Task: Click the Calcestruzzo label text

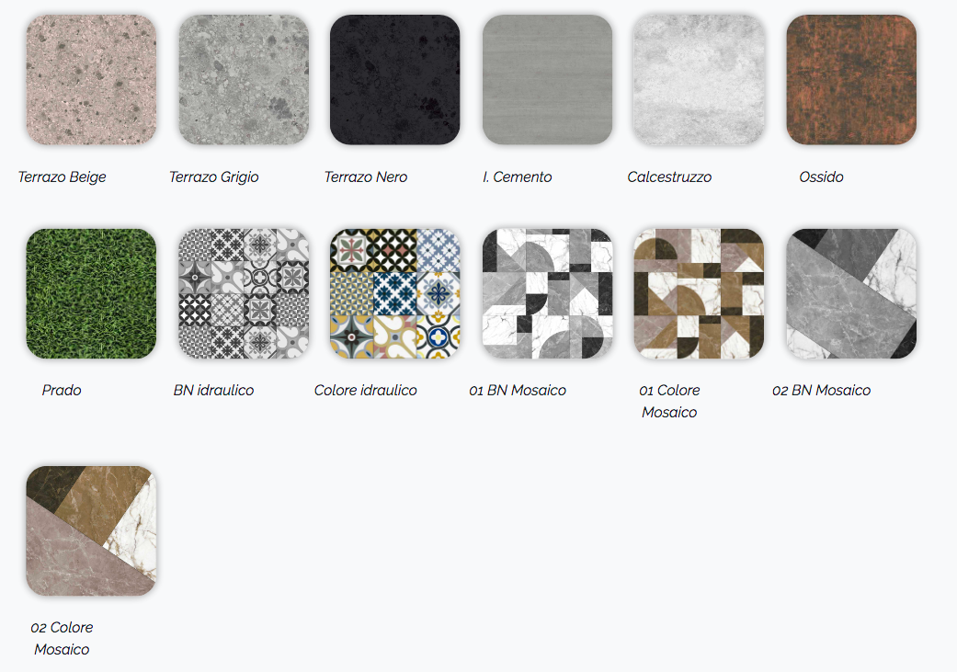Action: (669, 177)
